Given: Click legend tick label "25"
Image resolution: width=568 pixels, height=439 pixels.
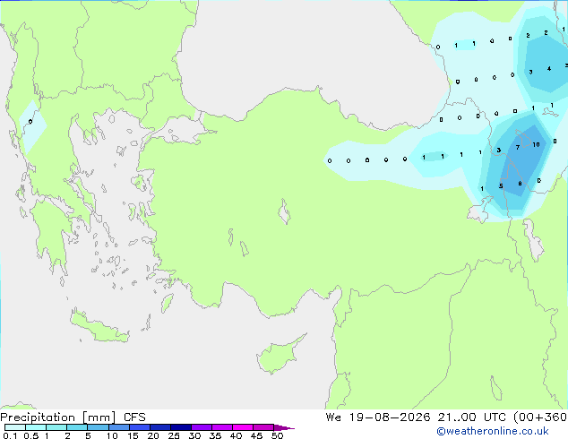Looking at the screenshot, I should point(174,435).
